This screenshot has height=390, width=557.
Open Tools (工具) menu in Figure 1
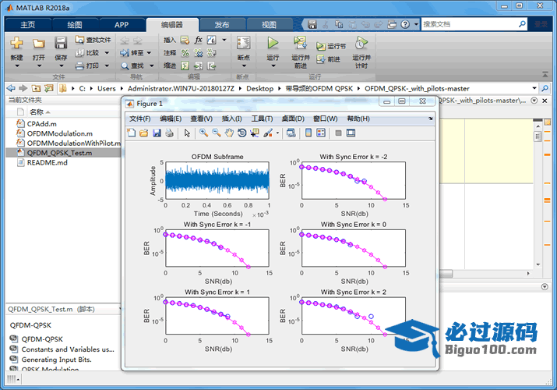pos(263,119)
